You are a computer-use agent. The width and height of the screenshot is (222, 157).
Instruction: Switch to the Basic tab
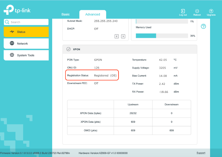point(65,14)
